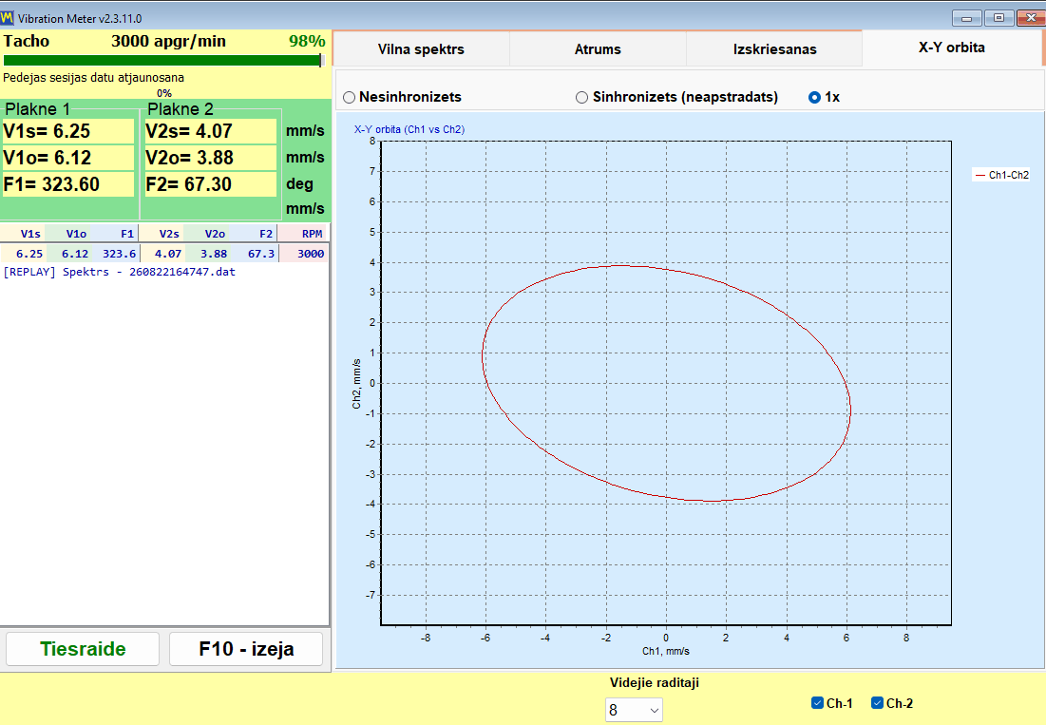Click the V1o column header
1046x725 pixels.
tap(69, 234)
